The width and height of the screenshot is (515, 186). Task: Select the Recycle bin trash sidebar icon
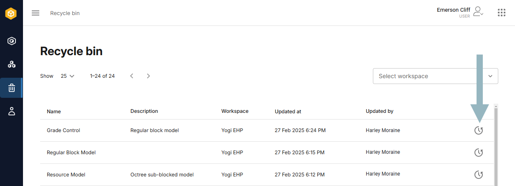coord(12,88)
